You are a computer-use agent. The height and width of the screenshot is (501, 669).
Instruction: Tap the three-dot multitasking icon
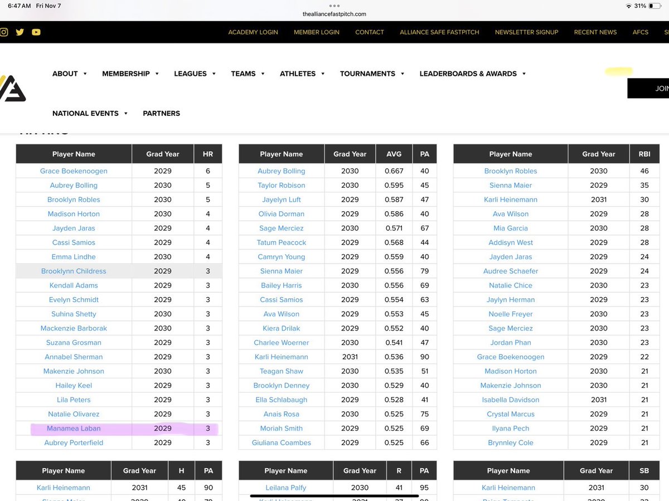pos(334,6)
